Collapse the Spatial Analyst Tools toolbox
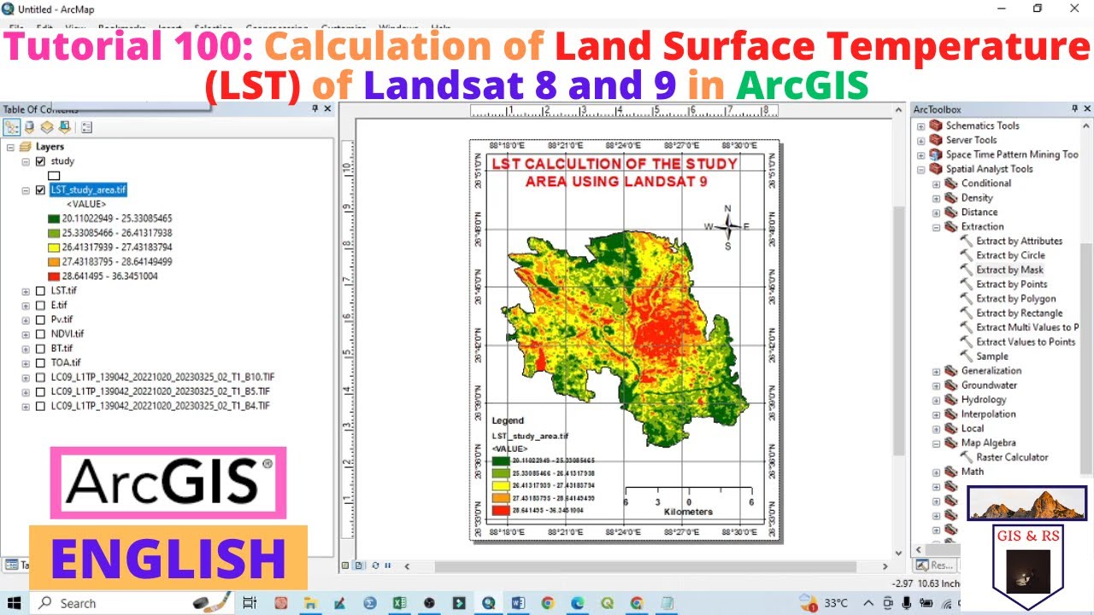1094x615 pixels. point(920,169)
